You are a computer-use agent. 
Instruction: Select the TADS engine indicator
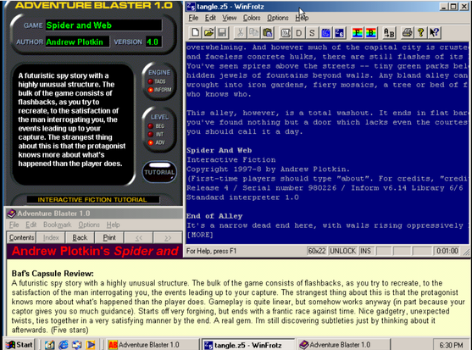point(151,81)
